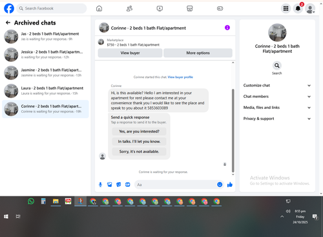Image resolution: width=323 pixels, height=237 pixels.
Task: Click the Marketplace listing $750 text
Action: click(133, 44)
